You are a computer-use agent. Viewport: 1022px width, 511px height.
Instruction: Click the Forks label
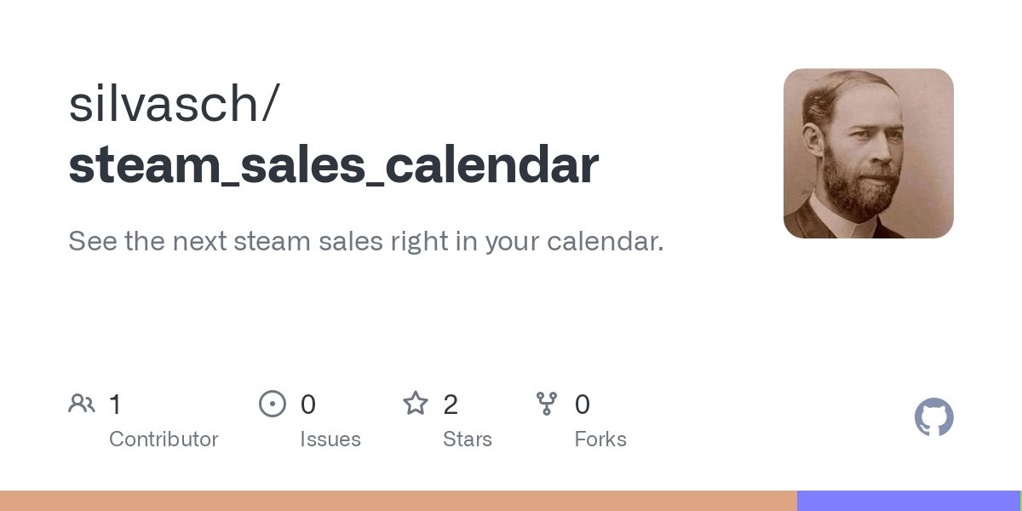(x=600, y=439)
